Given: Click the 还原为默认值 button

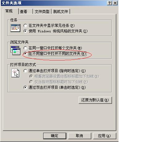Looking at the screenshot, I should (95, 100).
